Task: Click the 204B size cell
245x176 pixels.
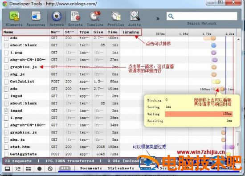Action: tap(101, 147)
